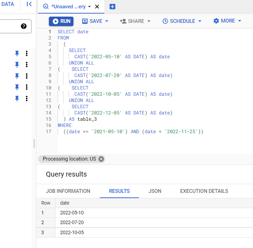Click line number 17 in the editor gutter
Image resolution: width=253 pixels, height=248 pixels.
(49, 131)
